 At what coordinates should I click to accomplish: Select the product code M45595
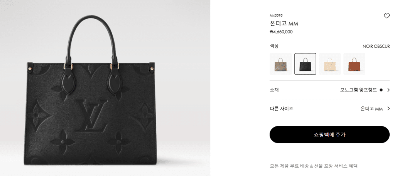pos(276,16)
